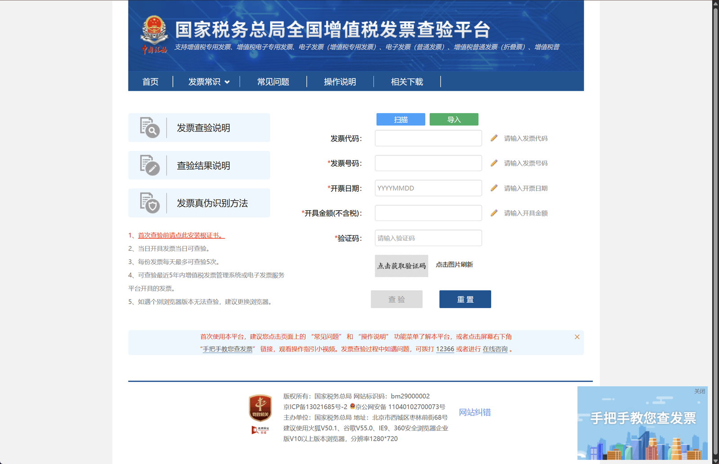Open the 手把手教您查发票 video banner

pyautogui.click(x=643, y=423)
